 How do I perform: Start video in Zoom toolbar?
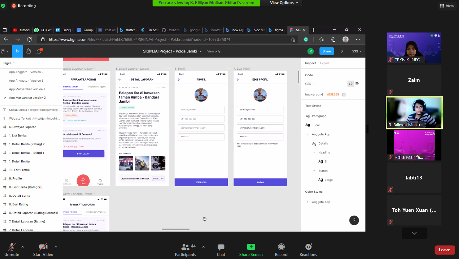pyautogui.click(x=43, y=250)
